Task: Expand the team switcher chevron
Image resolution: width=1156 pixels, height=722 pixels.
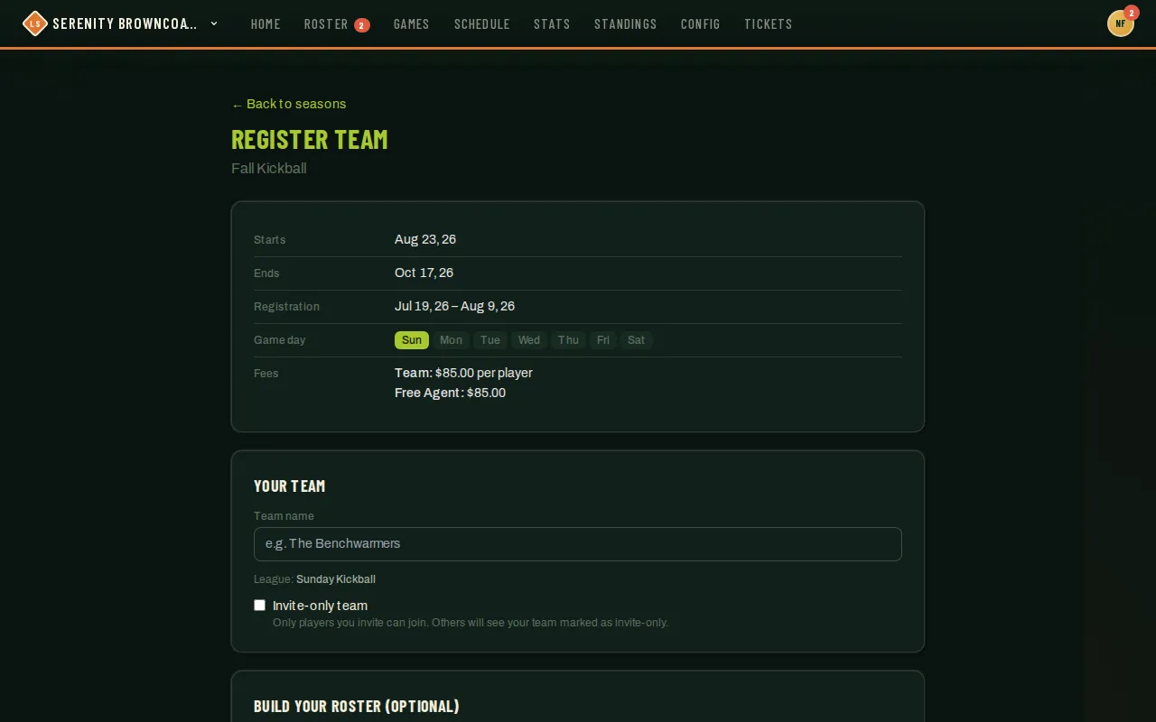Action: [214, 23]
